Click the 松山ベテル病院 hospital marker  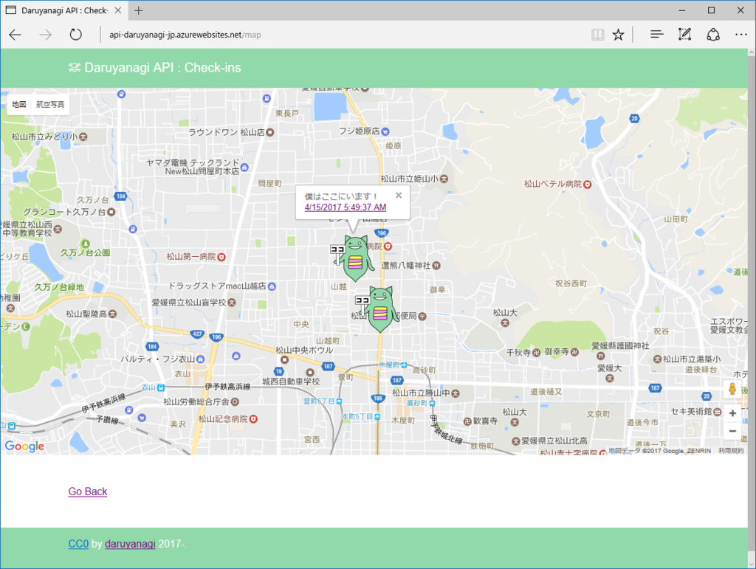pyautogui.click(x=587, y=185)
